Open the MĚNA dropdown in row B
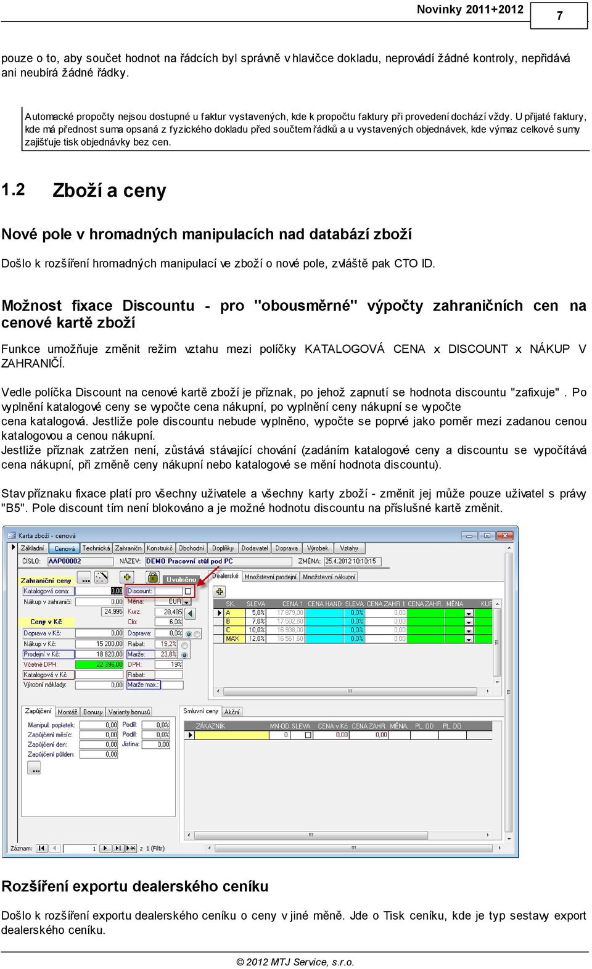 (x=469, y=622)
